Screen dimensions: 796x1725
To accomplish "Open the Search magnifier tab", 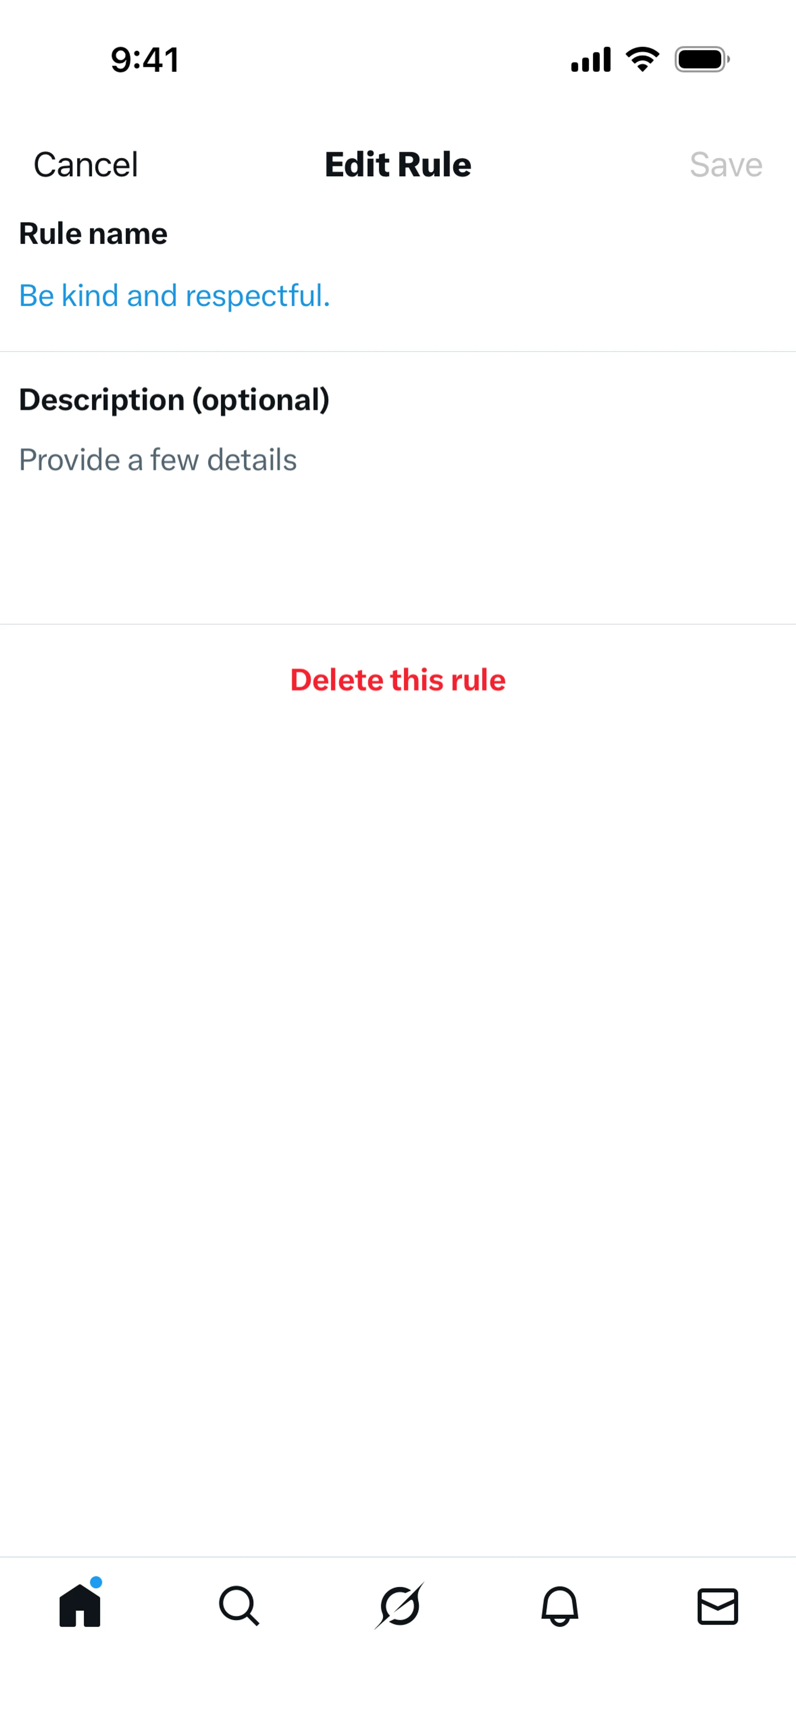I will [x=239, y=1605].
